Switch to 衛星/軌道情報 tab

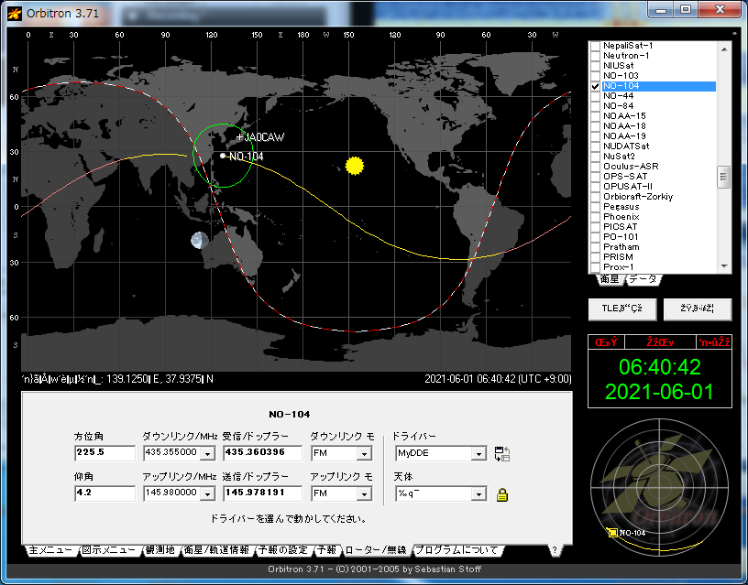coord(216,550)
